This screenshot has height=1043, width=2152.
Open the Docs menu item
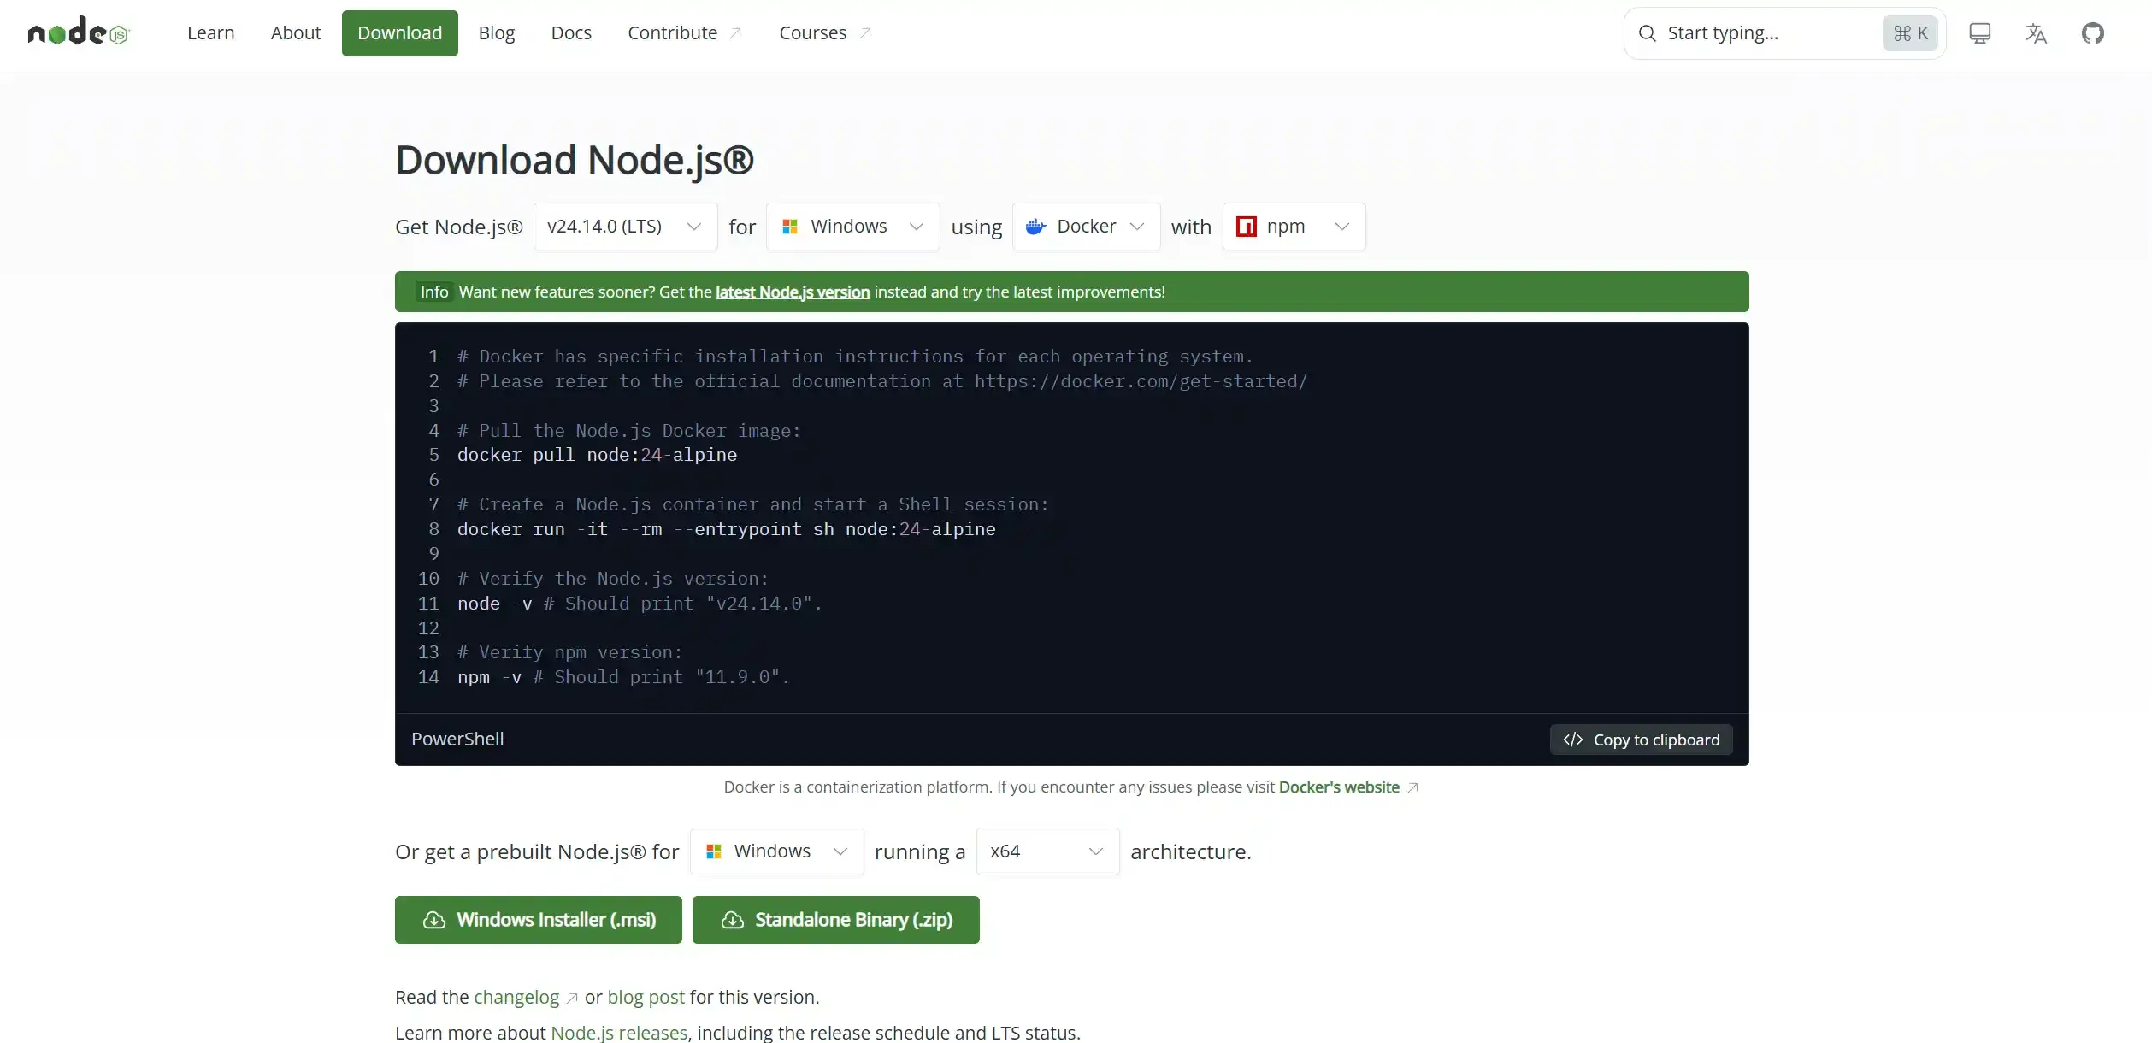click(x=570, y=32)
